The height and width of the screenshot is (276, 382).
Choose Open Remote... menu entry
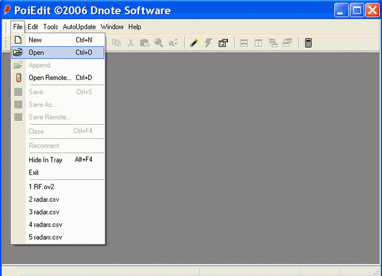click(50, 77)
